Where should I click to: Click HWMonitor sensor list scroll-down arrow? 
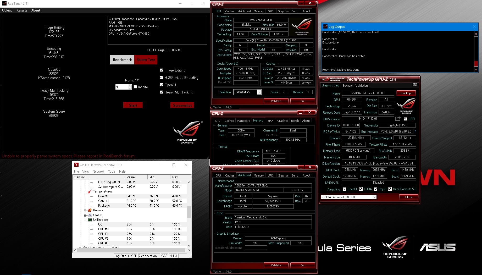tap(189, 246)
